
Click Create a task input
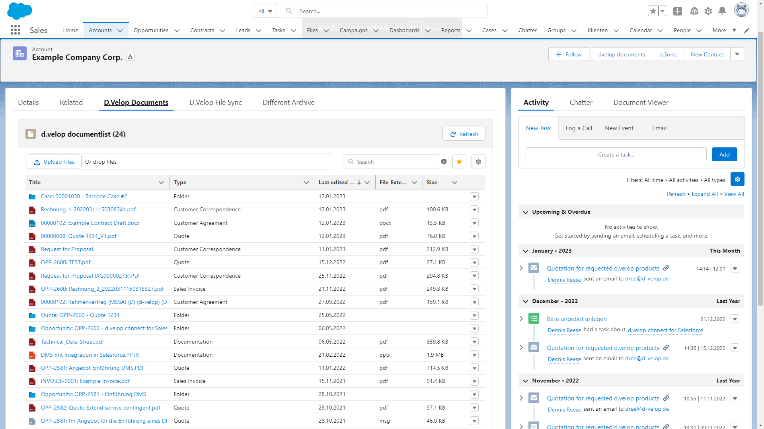click(616, 155)
